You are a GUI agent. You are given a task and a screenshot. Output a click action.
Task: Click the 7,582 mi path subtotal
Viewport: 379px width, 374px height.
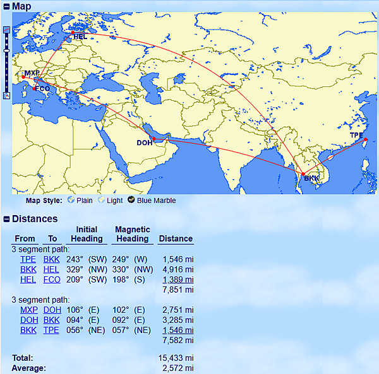click(x=178, y=340)
